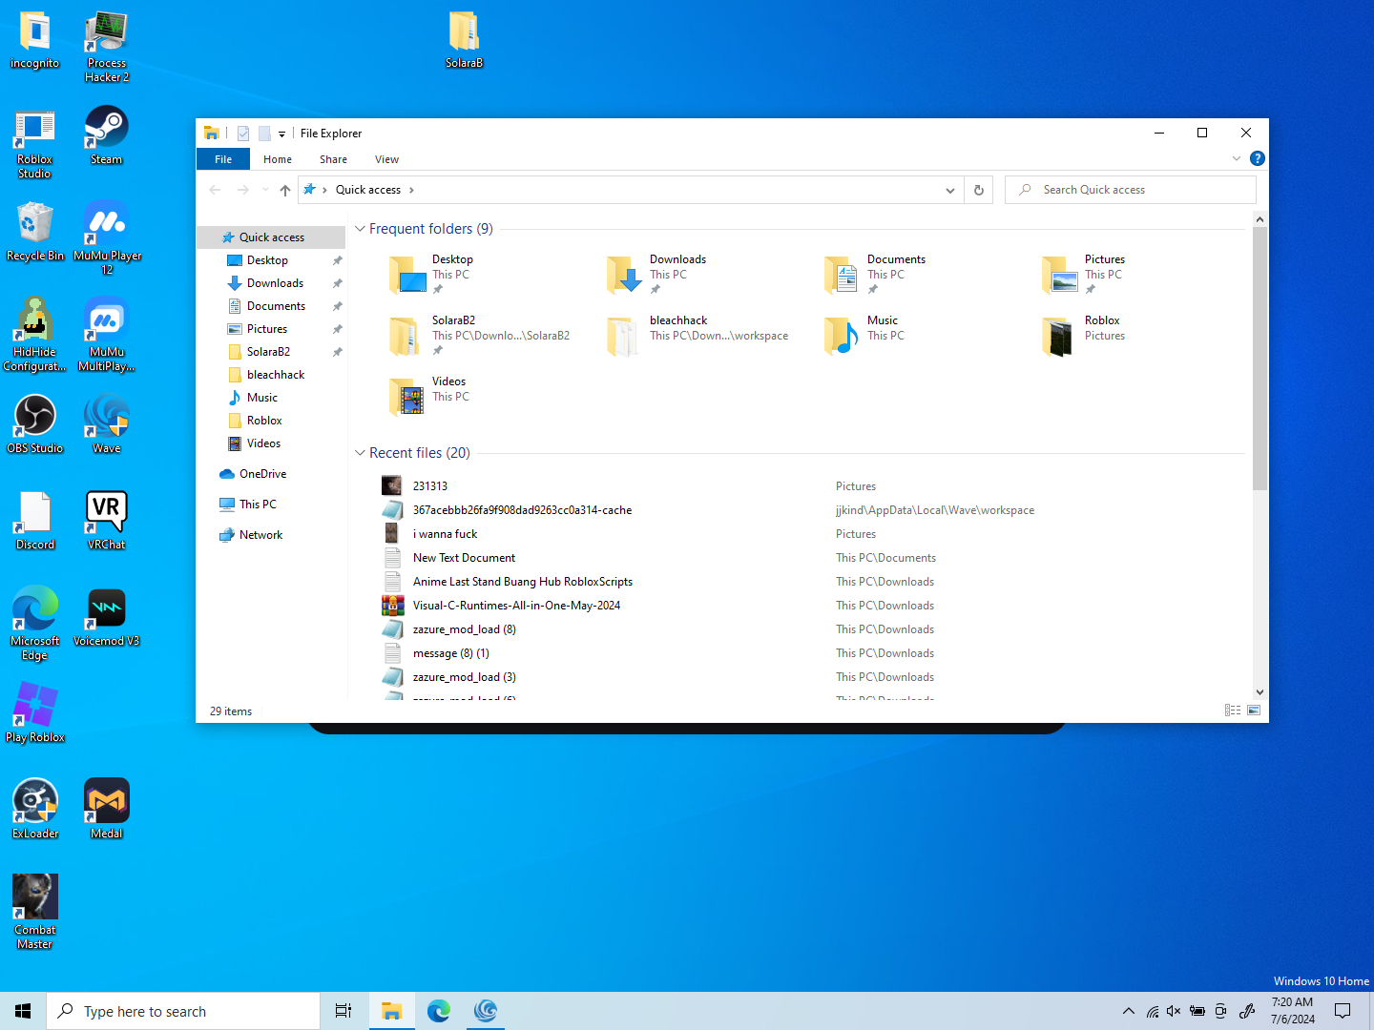
Task: Refresh the Quick access view
Action: pos(978,190)
